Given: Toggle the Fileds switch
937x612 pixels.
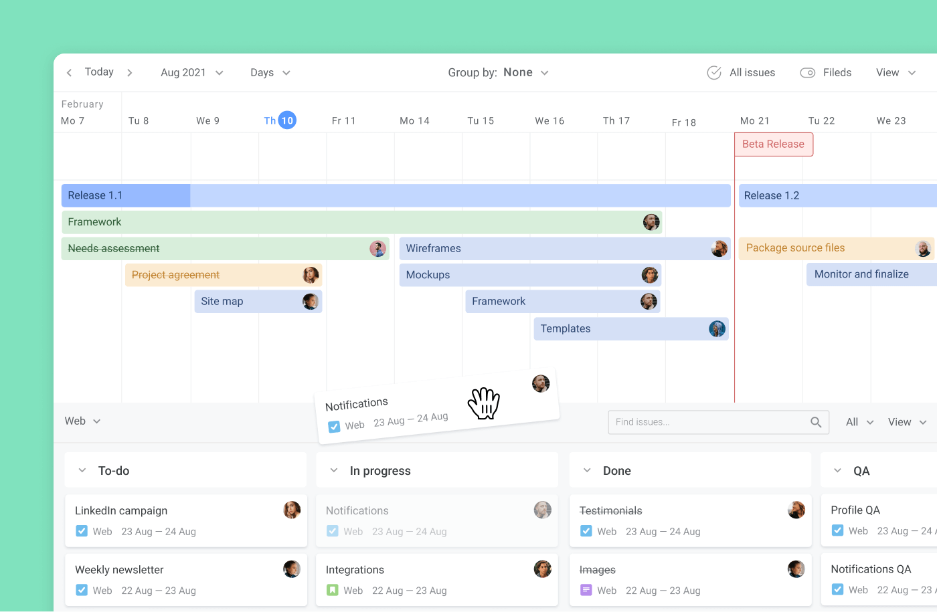Looking at the screenshot, I should click(808, 73).
